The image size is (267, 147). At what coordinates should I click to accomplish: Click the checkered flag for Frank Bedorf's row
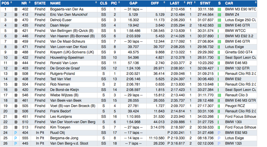tap(16, 111)
